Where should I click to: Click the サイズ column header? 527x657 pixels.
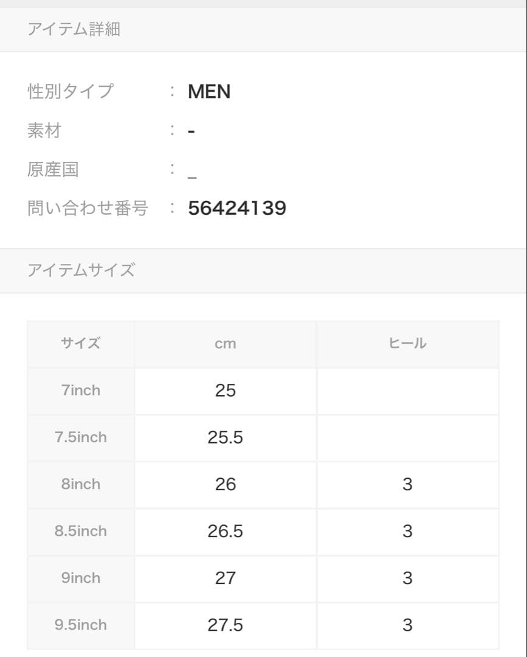81,344
